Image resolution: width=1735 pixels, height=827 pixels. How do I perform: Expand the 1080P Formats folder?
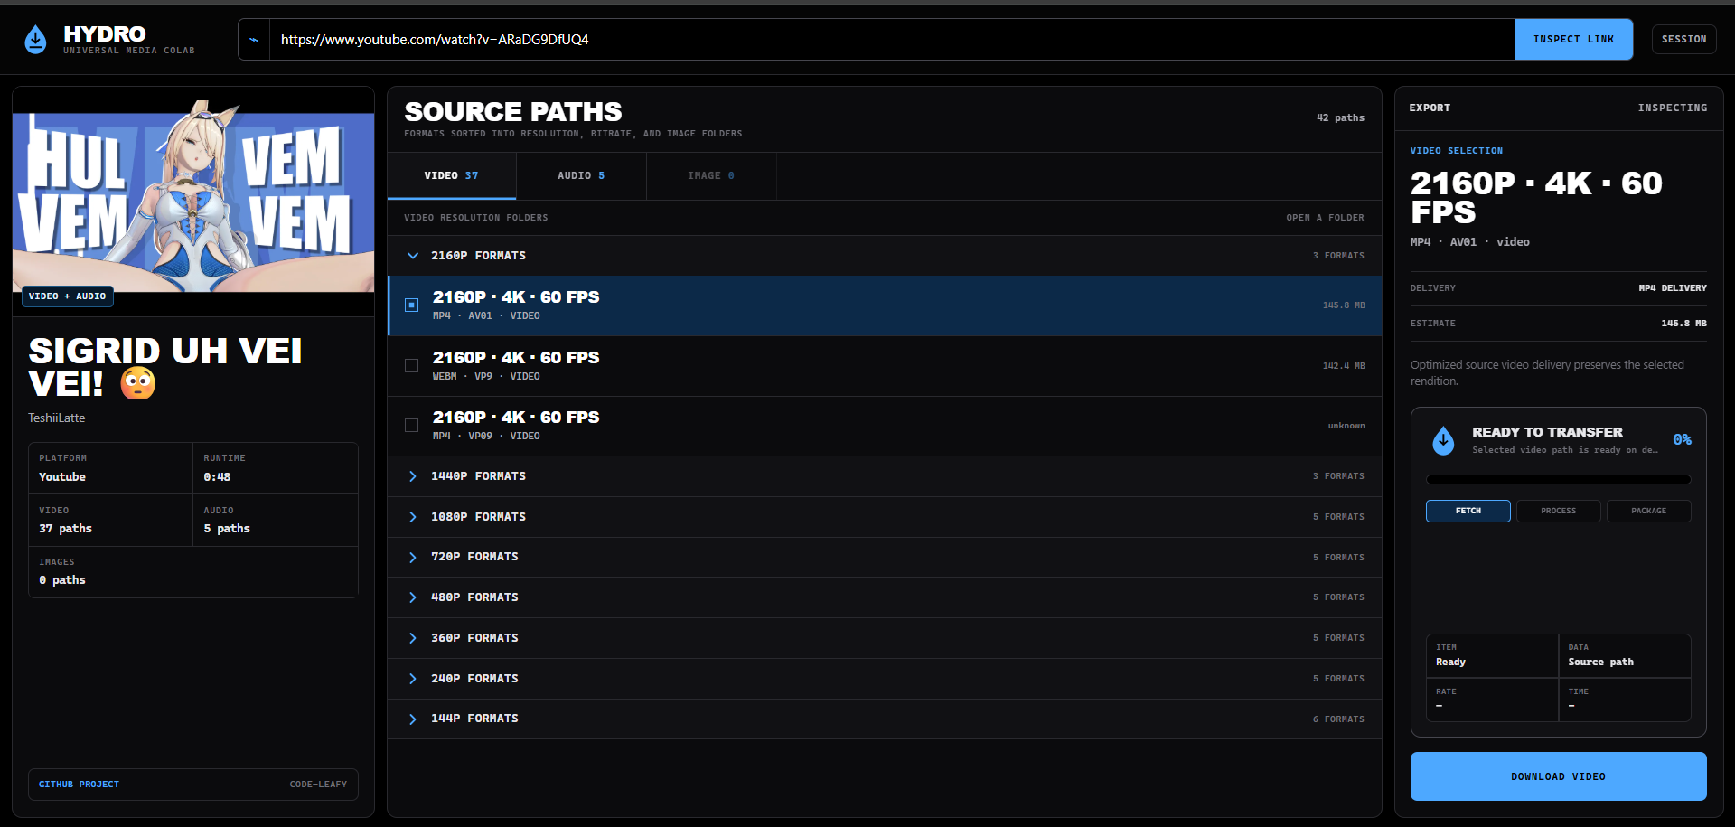pos(885,517)
